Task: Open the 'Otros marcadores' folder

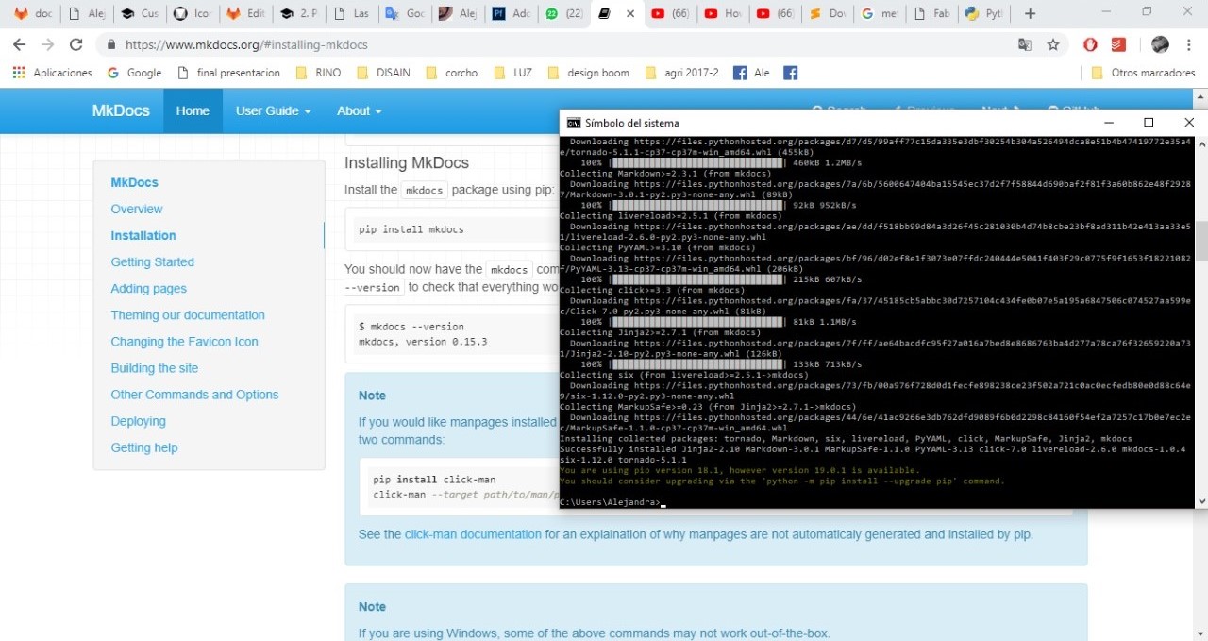Action: tap(1143, 73)
